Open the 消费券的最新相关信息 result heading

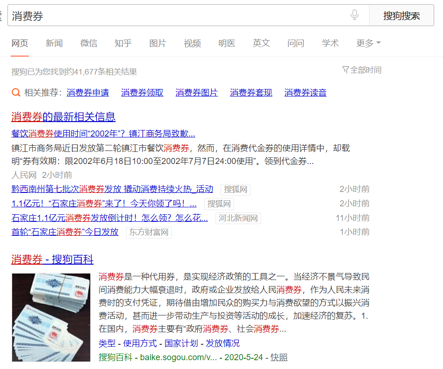point(63,116)
